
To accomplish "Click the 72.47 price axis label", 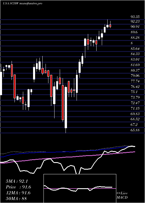I will (x=135, y=103).
